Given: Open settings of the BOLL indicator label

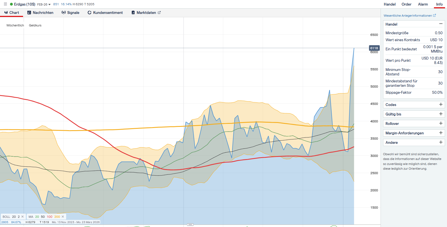Looking at the screenshot, I should (x=6, y=217).
